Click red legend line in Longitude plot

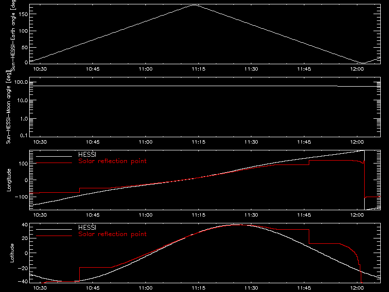54,163
